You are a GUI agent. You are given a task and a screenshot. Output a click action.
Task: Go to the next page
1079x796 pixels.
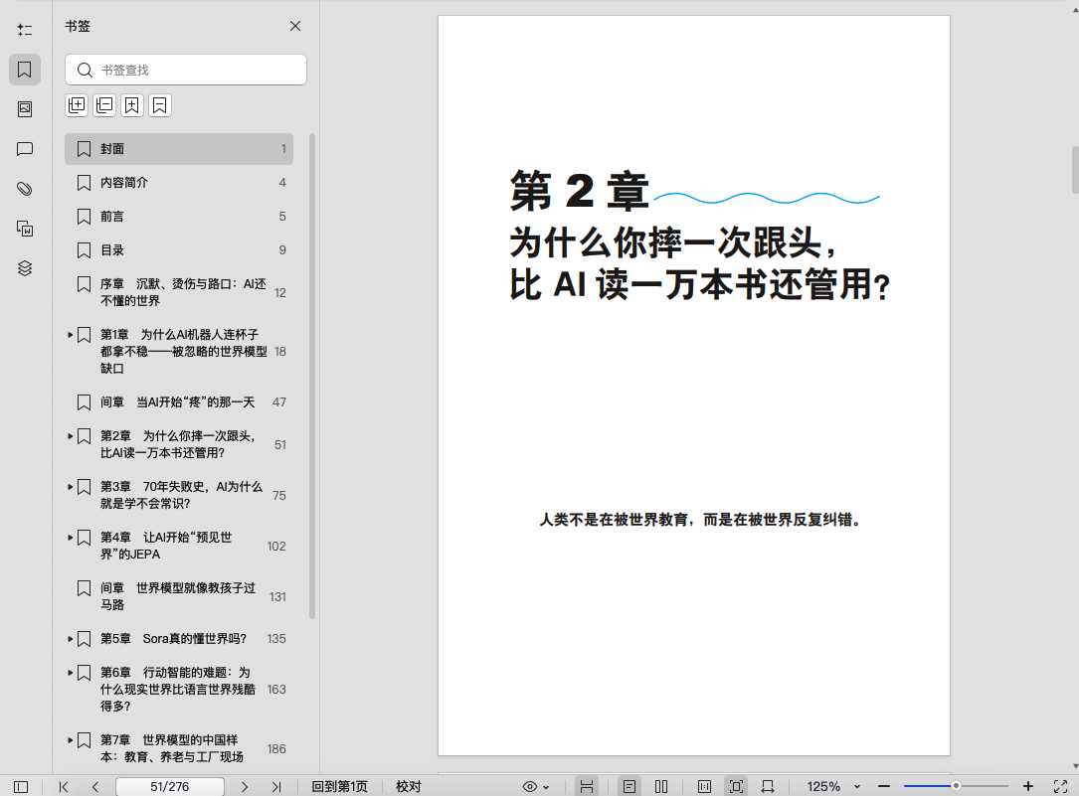[x=245, y=786]
